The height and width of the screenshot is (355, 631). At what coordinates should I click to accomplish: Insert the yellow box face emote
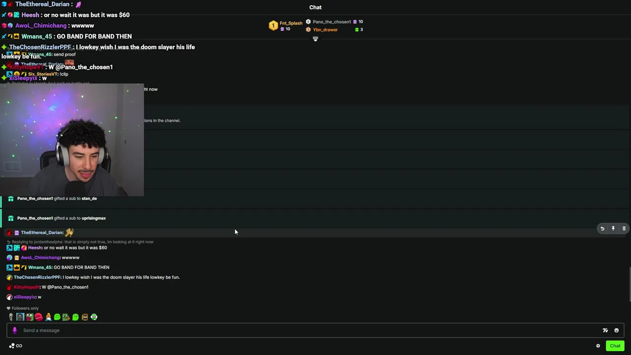point(85,317)
